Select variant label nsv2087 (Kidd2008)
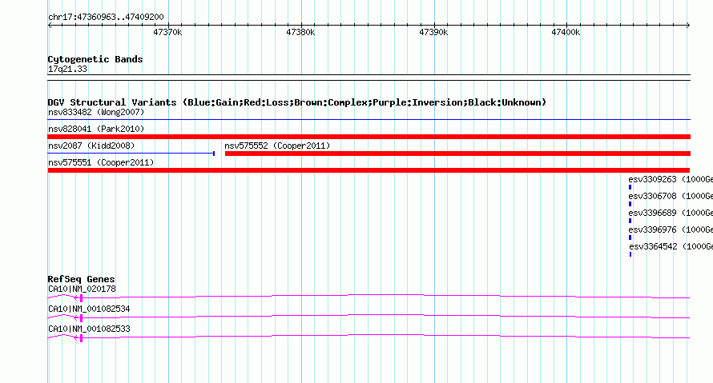The width and height of the screenshot is (713, 383). [x=91, y=146]
